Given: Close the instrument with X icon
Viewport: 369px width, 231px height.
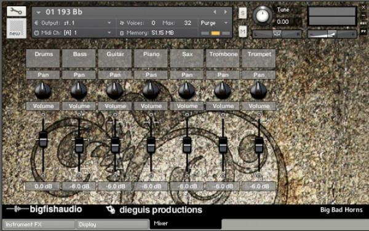Looking at the screenshot, I should point(363,7).
